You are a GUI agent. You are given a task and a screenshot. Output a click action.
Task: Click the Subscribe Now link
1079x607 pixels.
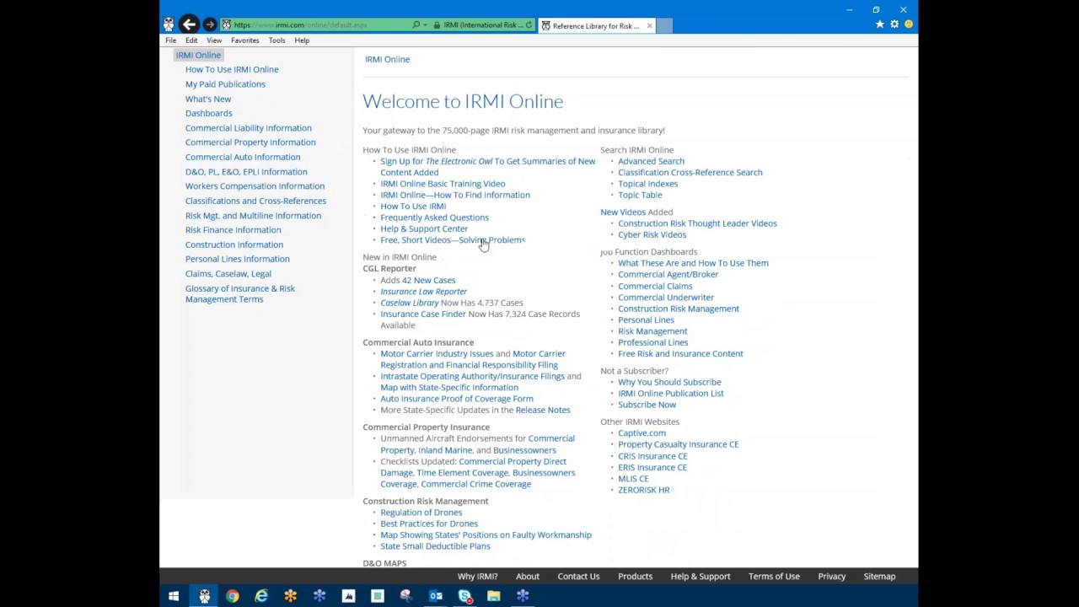(647, 405)
